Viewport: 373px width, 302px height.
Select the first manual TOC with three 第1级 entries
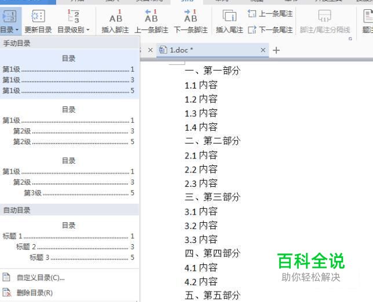(70, 74)
